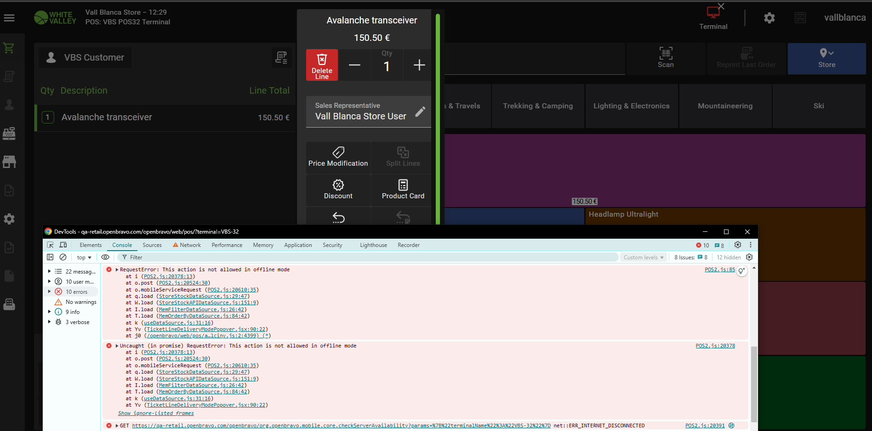Open the cash register icon in sidebar
The height and width of the screenshot is (431, 872).
click(9, 133)
